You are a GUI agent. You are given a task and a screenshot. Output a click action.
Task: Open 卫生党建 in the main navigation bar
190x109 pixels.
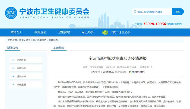tap(64, 32)
